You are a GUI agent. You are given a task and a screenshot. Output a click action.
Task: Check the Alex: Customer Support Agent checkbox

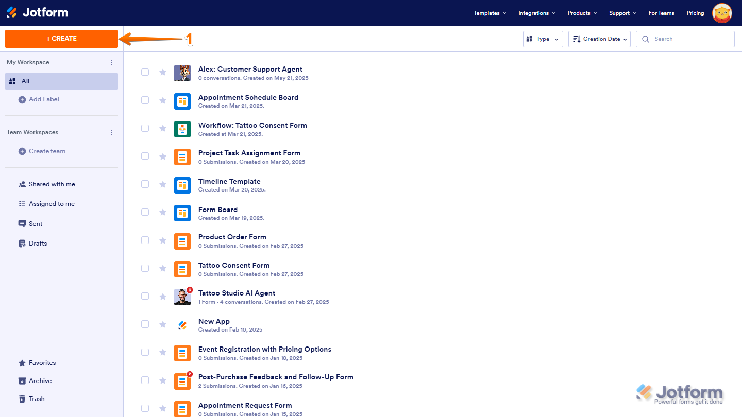pos(145,72)
